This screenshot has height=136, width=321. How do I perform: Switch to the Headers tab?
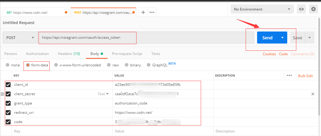point(69,54)
